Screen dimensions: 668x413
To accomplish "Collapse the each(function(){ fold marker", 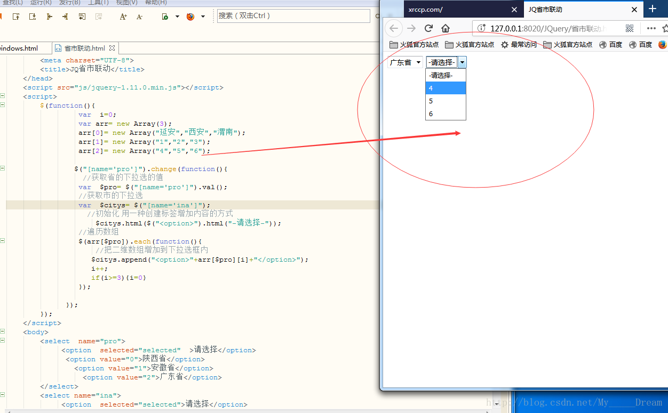I will point(2,241).
